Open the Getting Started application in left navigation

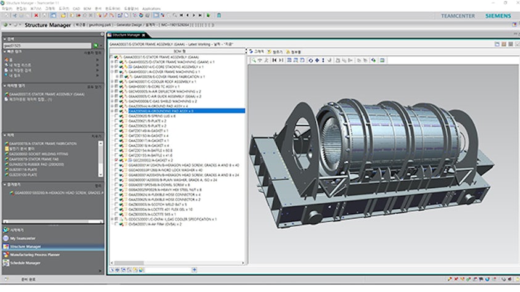(17, 230)
